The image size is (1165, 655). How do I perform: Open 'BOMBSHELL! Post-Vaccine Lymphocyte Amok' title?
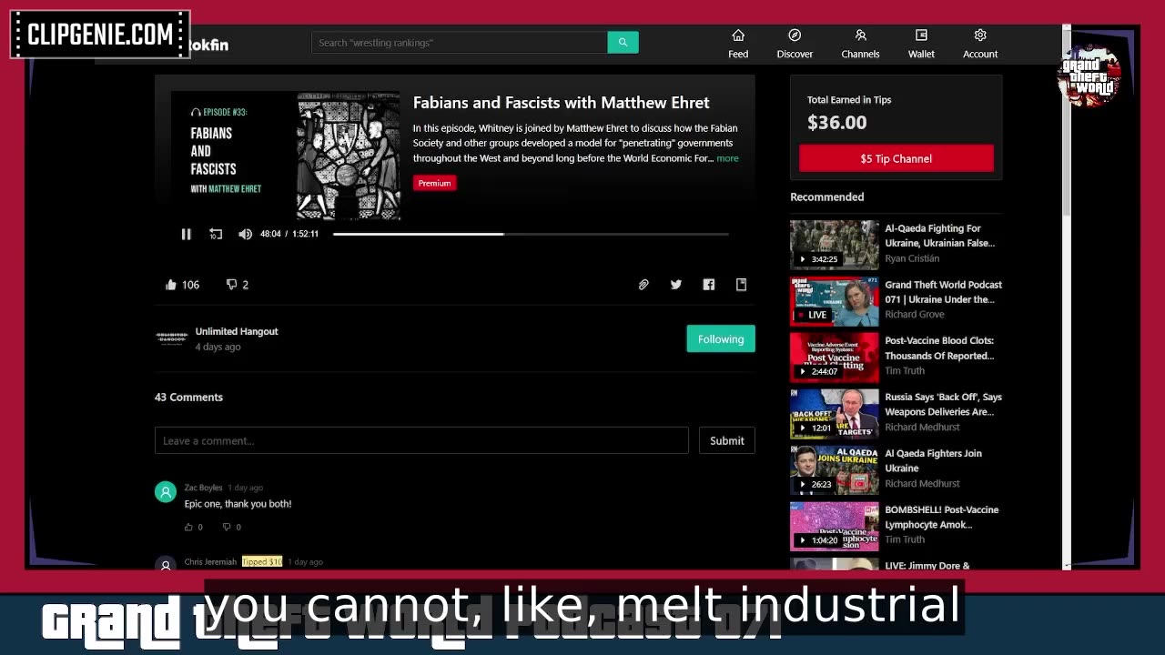click(x=941, y=517)
